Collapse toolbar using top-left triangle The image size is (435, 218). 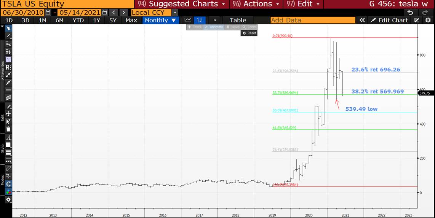pos(2,26)
